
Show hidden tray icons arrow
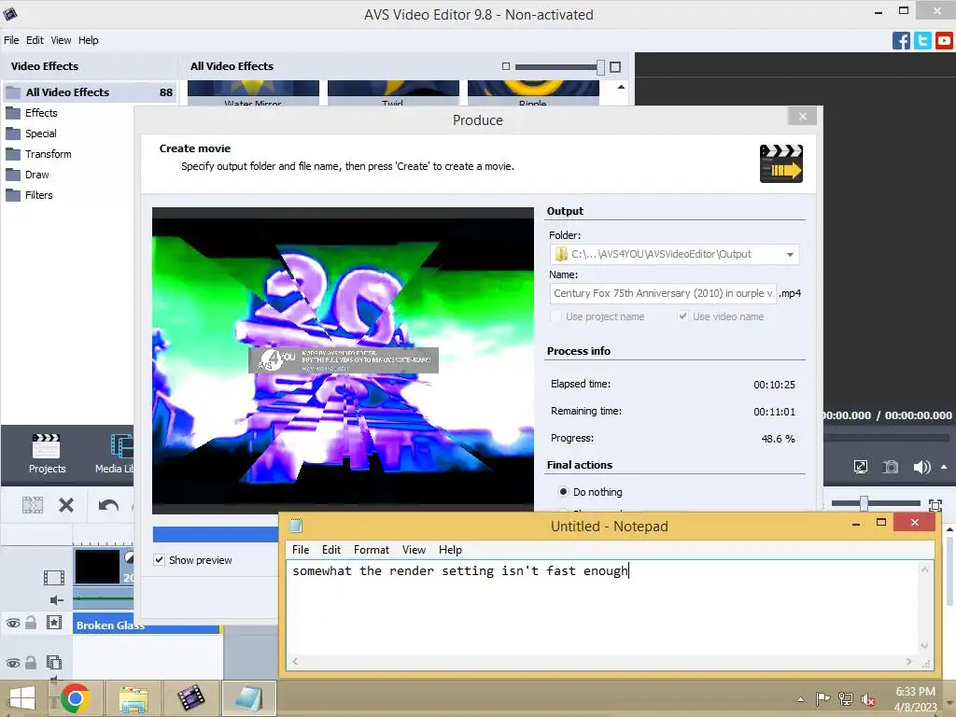tap(800, 699)
